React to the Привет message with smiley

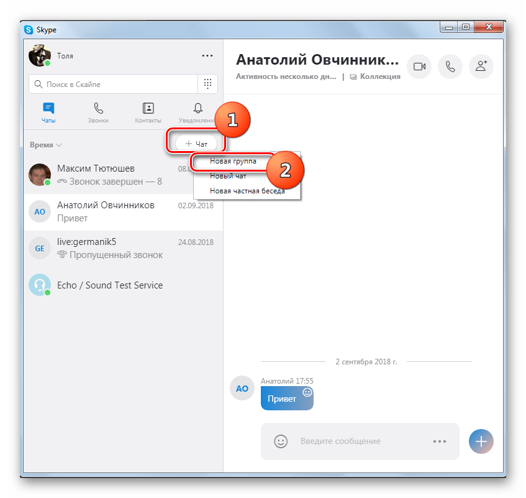click(307, 392)
